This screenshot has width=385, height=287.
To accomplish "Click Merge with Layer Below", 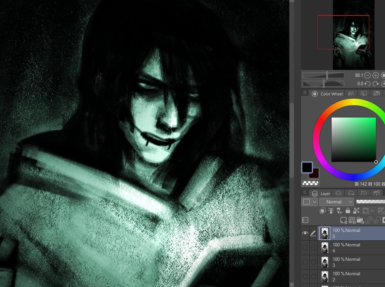I will pyautogui.click(x=377, y=220).
